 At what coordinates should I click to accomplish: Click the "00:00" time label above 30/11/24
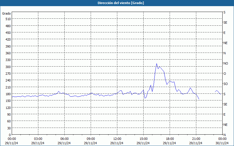pos(222,139)
